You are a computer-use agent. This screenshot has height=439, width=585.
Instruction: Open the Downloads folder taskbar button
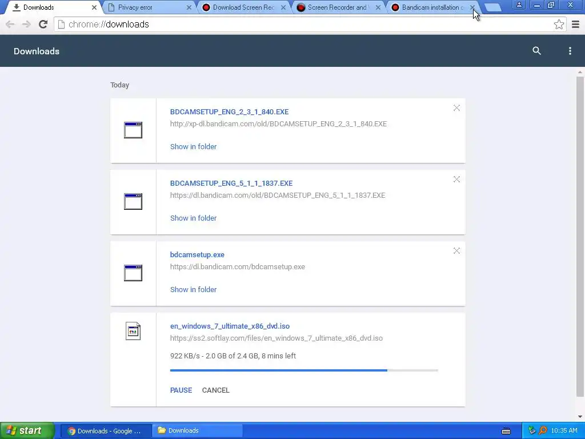[197, 431]
